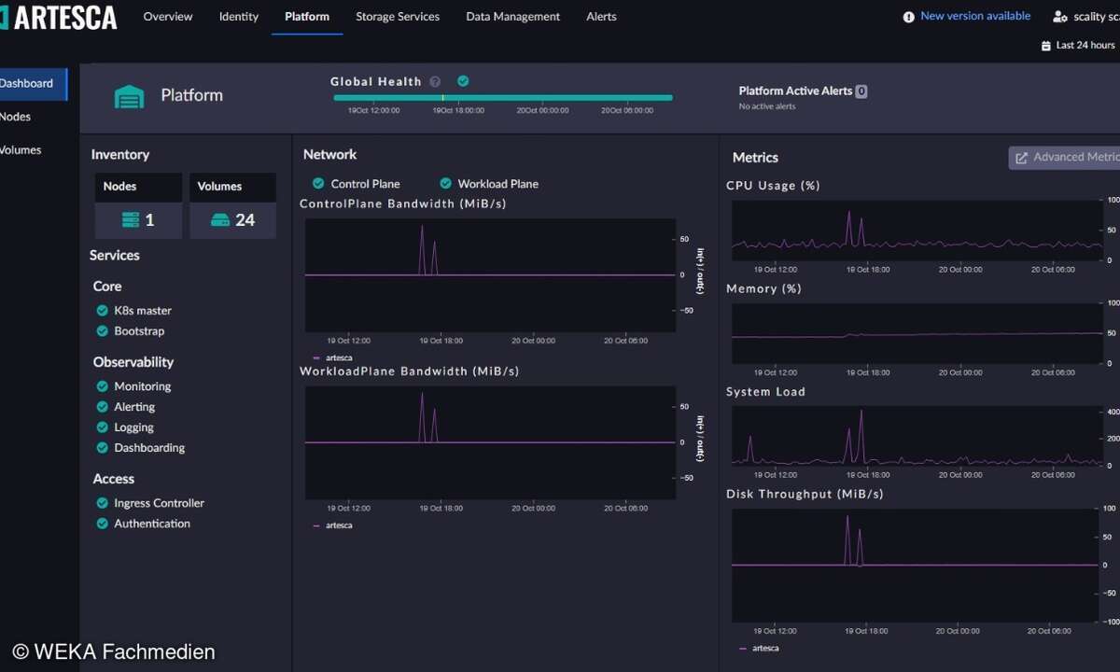Select the Platform tab
1120x672 pixels.
[x=307, y=17]
